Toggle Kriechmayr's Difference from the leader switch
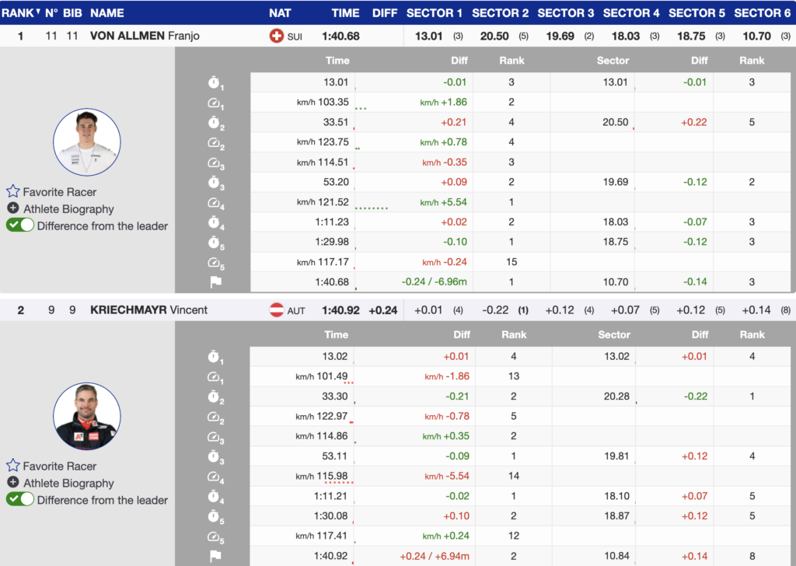This screenshot has width=796, height=566. [x=20, y=500]
